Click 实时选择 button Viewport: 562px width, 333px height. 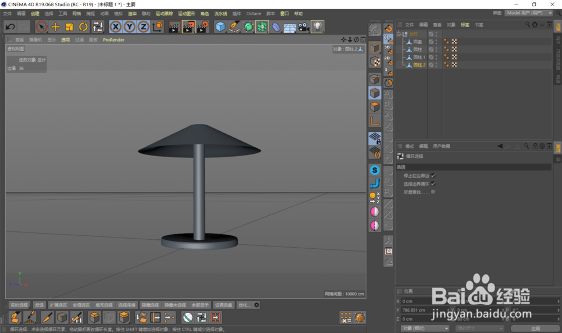pos(19,305)
